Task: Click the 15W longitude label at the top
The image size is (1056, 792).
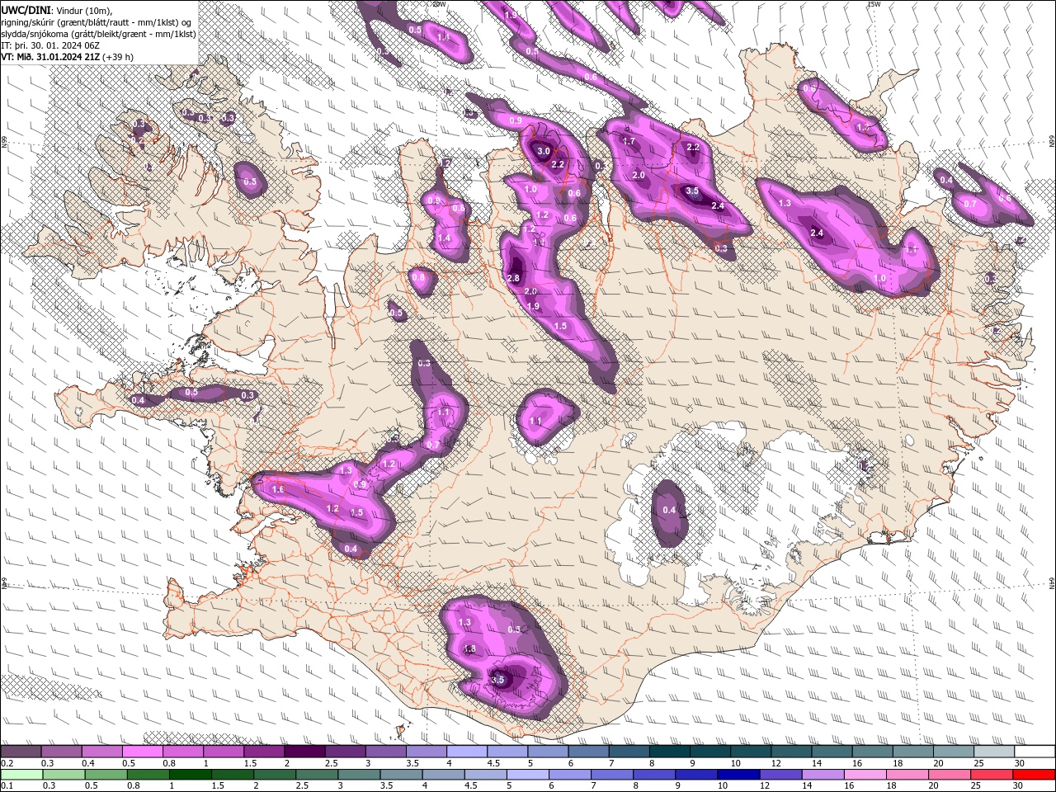Action: point(874,4)
